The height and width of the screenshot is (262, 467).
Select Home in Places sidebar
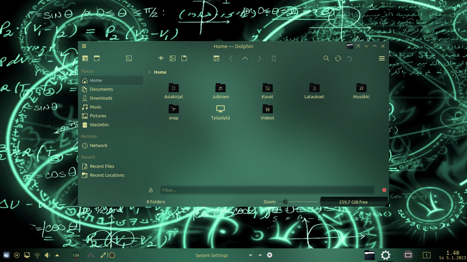point(112,80)
